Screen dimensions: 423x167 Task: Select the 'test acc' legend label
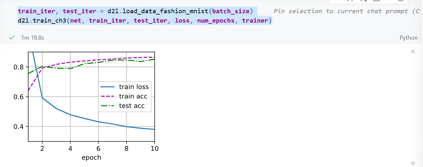pyautogui.click(x=132, y=106)
